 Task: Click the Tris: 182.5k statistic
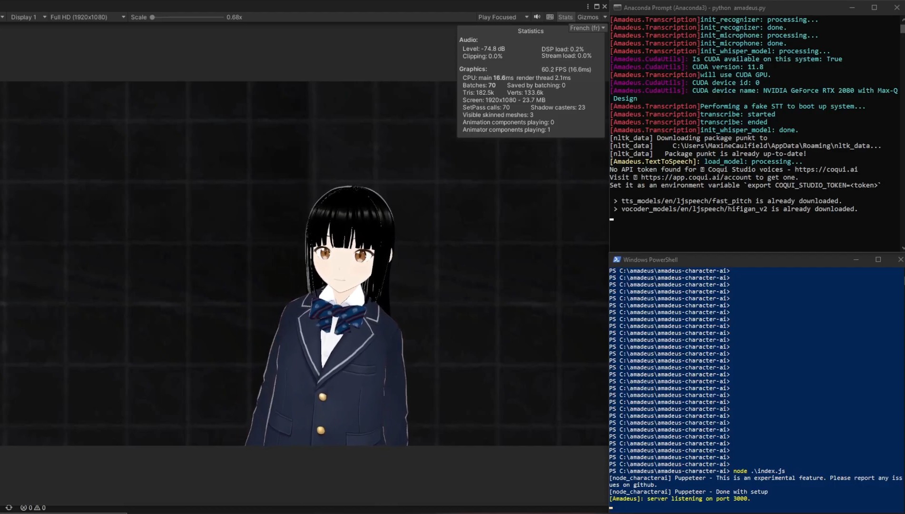pos(478,93)
